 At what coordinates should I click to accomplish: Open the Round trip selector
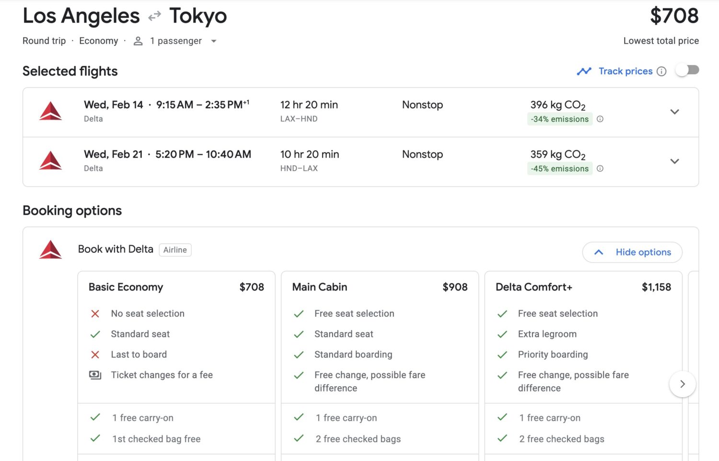click(x=44, y=41)
